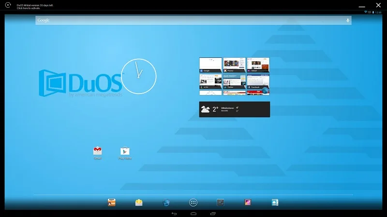387x217 pixels.
Task: Open the Gallery app in dock
Action: (248, 202)
